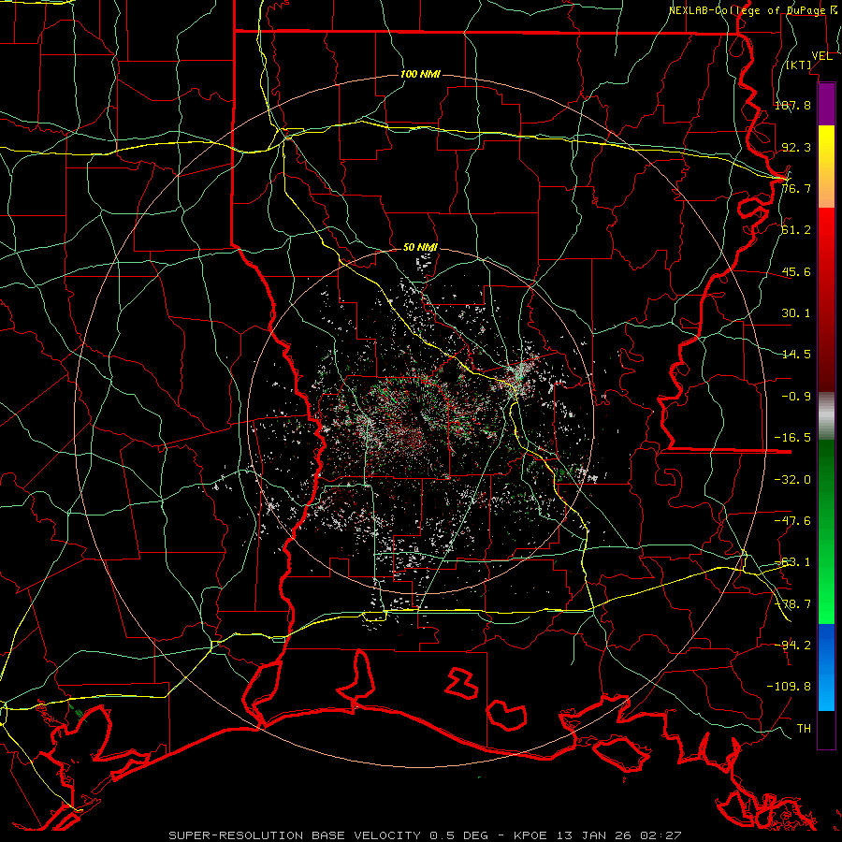
Task: Select the 92.3 value on velocity scale
Action: coord(796,147)
